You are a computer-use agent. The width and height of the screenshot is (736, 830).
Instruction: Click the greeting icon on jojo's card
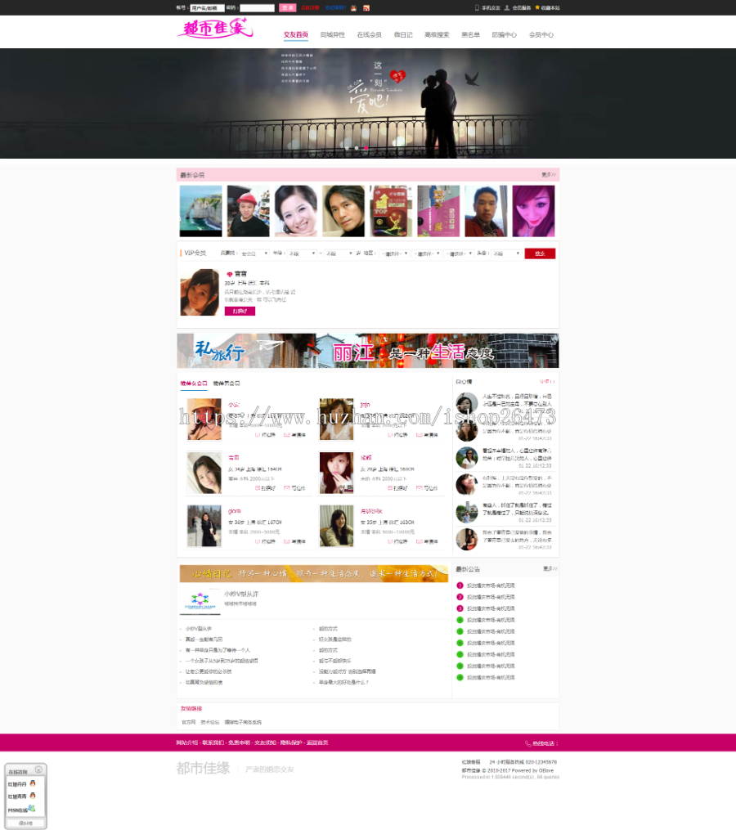coord(390,435)
